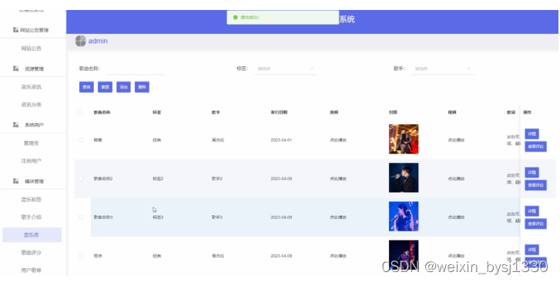Click the 提交成功 success notification
The width and height of the screenshot is (560, 282).
(283, 18)
